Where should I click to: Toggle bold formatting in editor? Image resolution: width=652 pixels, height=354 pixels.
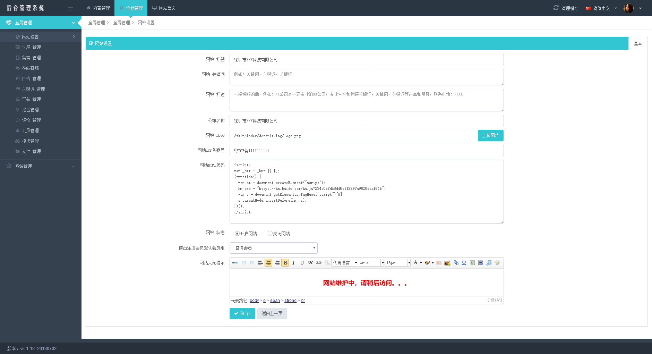[x=285, y=263]
